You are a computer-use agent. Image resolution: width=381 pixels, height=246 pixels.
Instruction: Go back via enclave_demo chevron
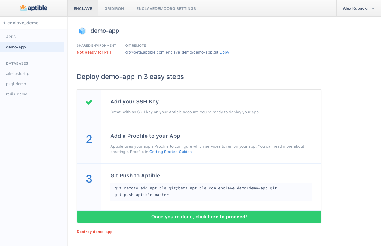4,23
